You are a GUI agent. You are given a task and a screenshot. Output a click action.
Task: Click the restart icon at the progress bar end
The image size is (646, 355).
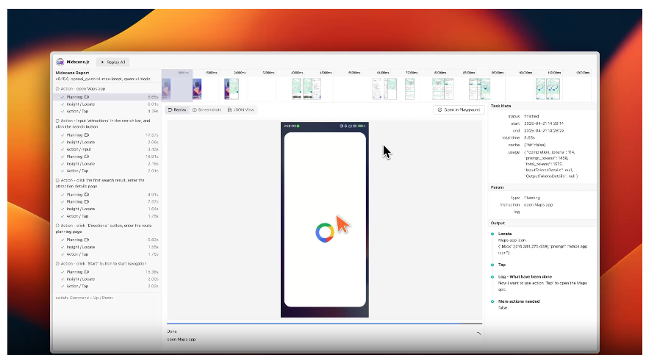pos(478,334)
